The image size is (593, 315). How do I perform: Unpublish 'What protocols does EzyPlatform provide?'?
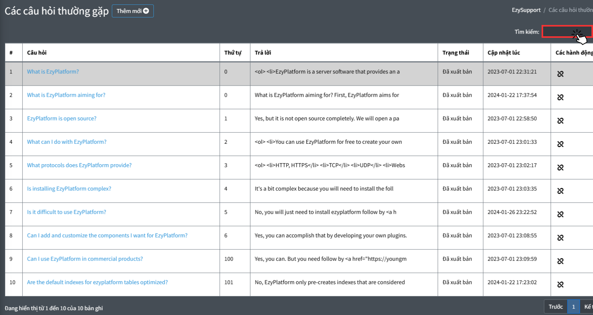pyautogui.click(x=560, y=168)
